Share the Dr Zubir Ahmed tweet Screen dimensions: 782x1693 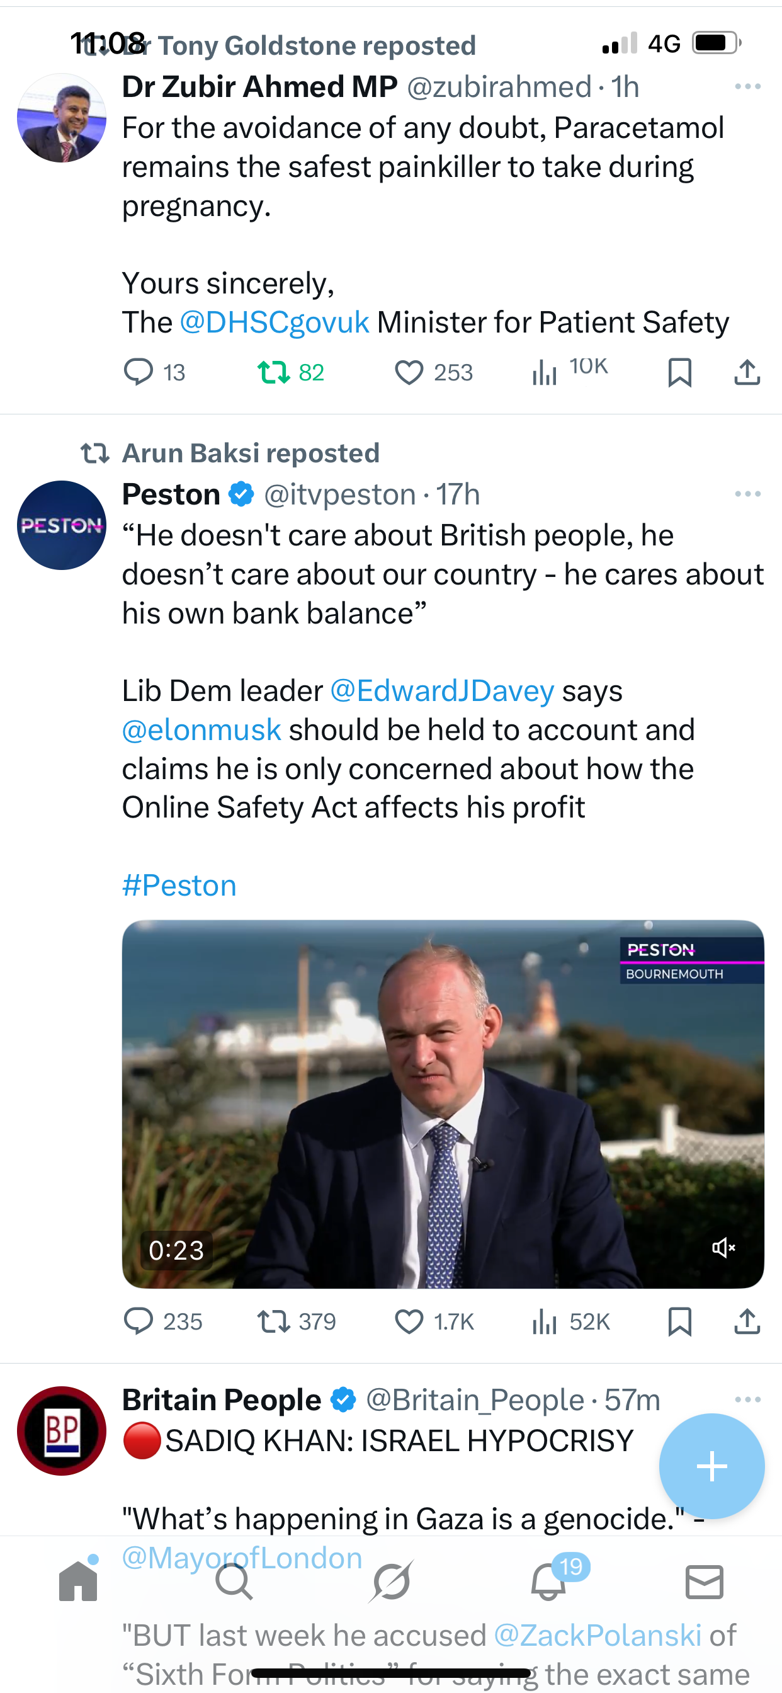point(747,372)
